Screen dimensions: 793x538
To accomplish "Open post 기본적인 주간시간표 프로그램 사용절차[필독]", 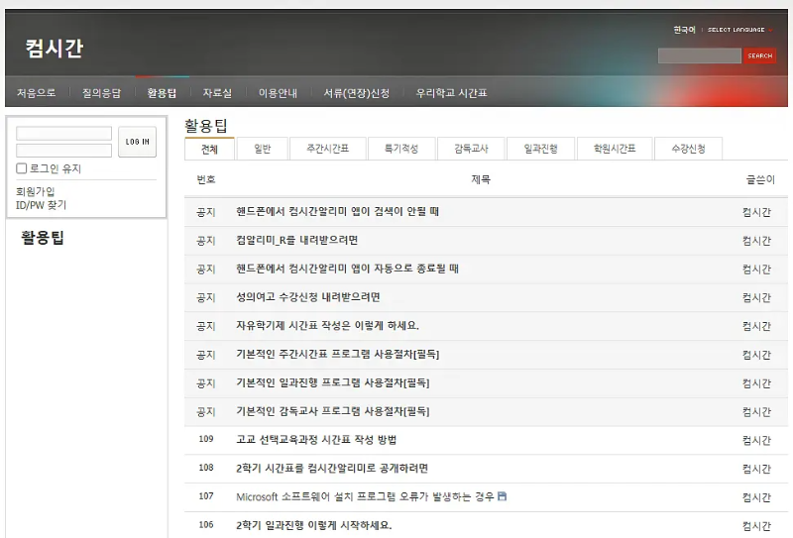I will pos(337,355).
